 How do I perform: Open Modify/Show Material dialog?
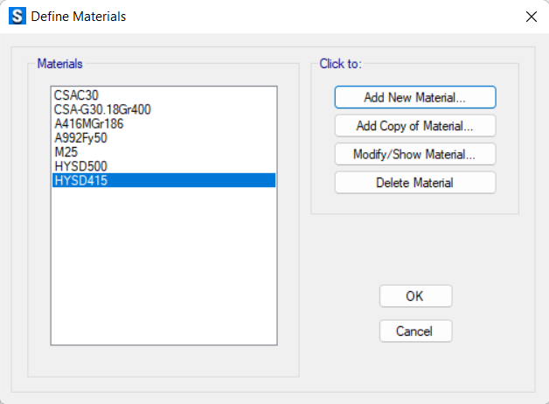click(x=415, y=154)
